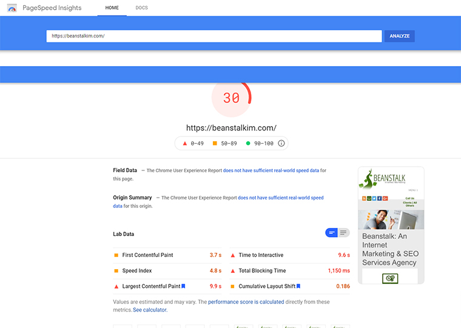
Task: Click the Origin Summary heading
Action: tap(132, 198)
